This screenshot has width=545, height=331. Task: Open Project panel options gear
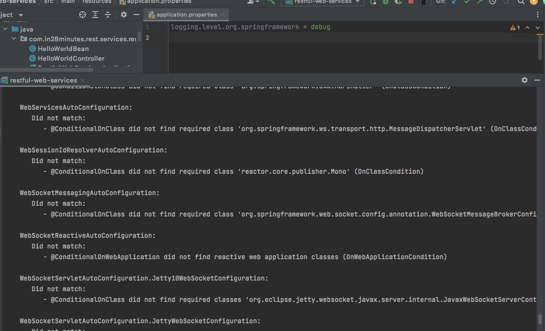click(124, 15)
